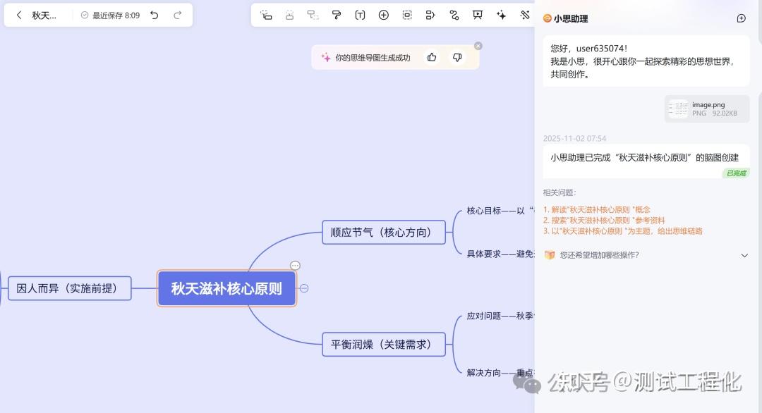Redo the last edit
762x413 pixels.
click(178, 15)
